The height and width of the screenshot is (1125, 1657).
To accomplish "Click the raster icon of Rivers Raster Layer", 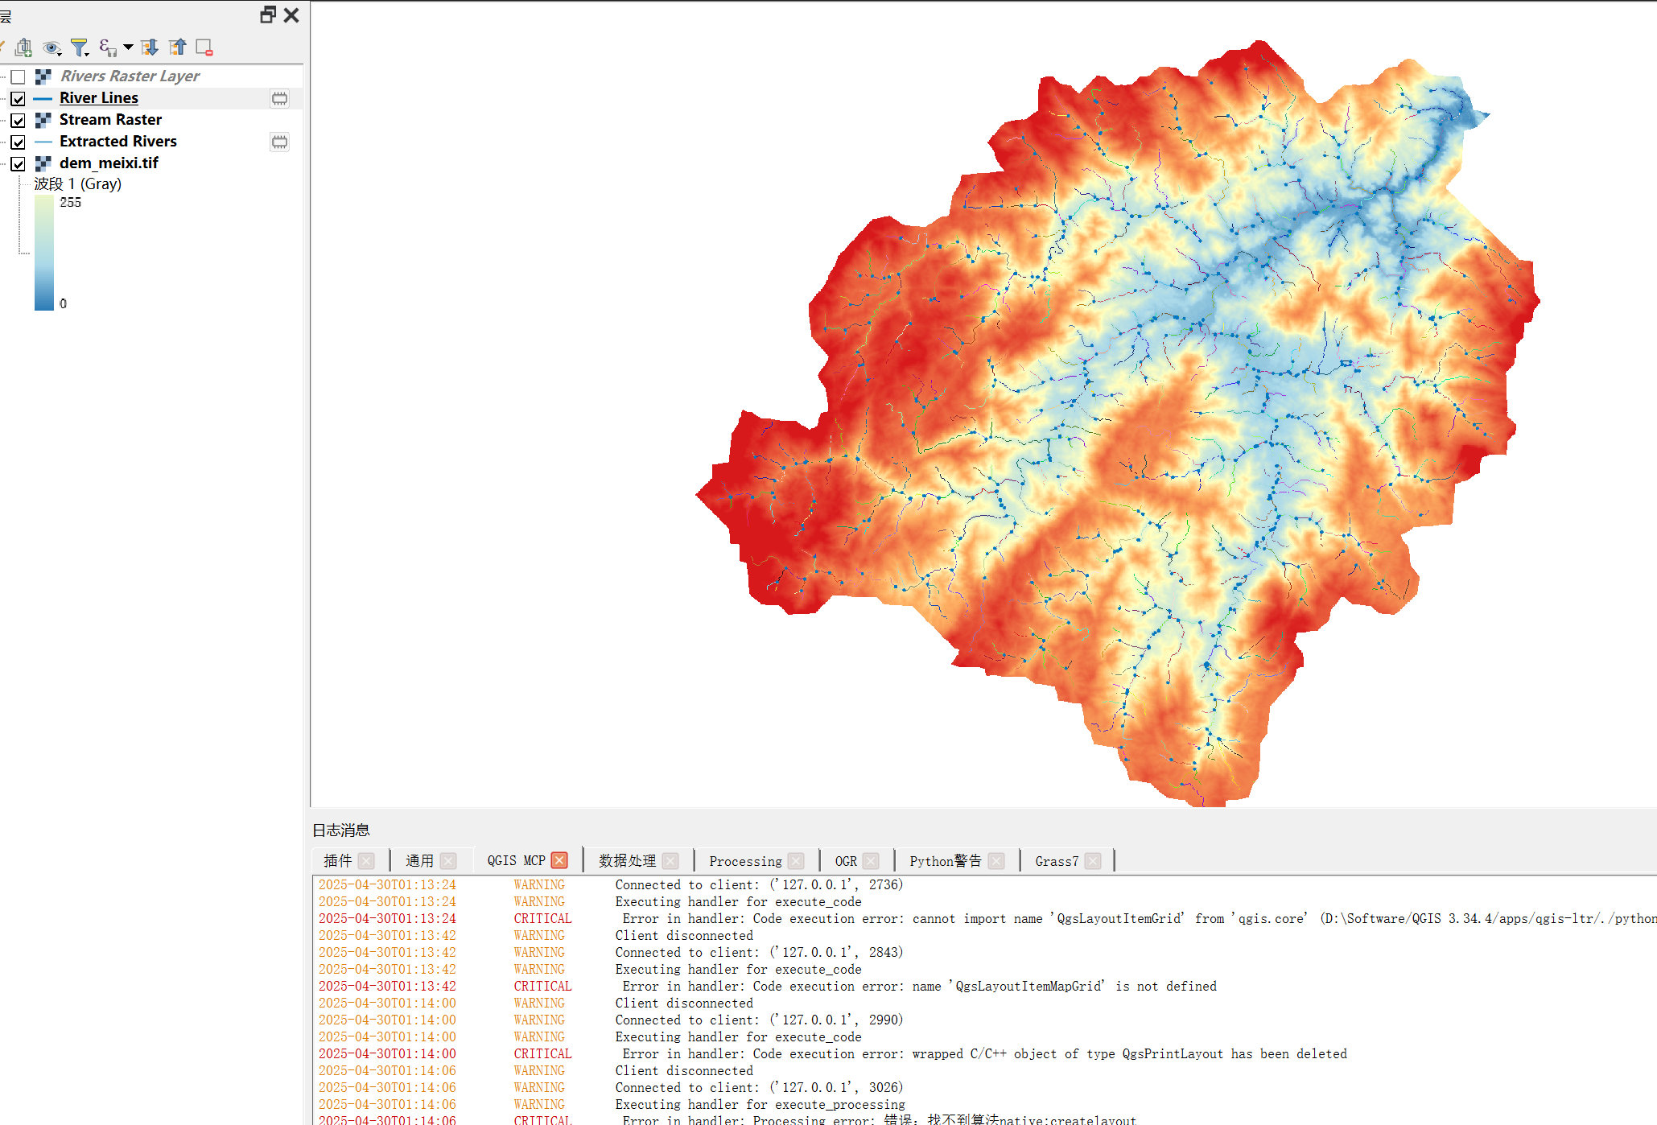I will (43, 76).
